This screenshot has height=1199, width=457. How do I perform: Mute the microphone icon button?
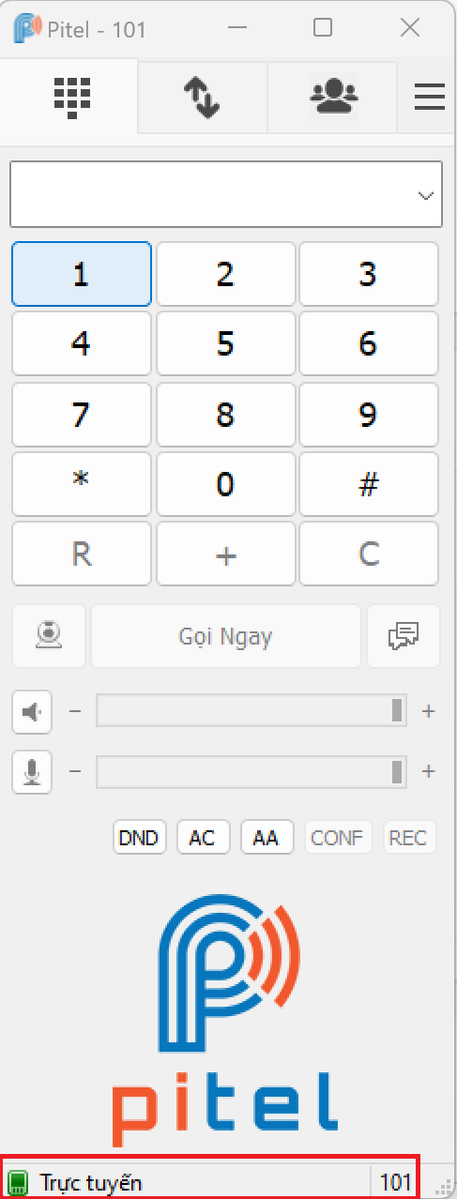coord(32,772)
